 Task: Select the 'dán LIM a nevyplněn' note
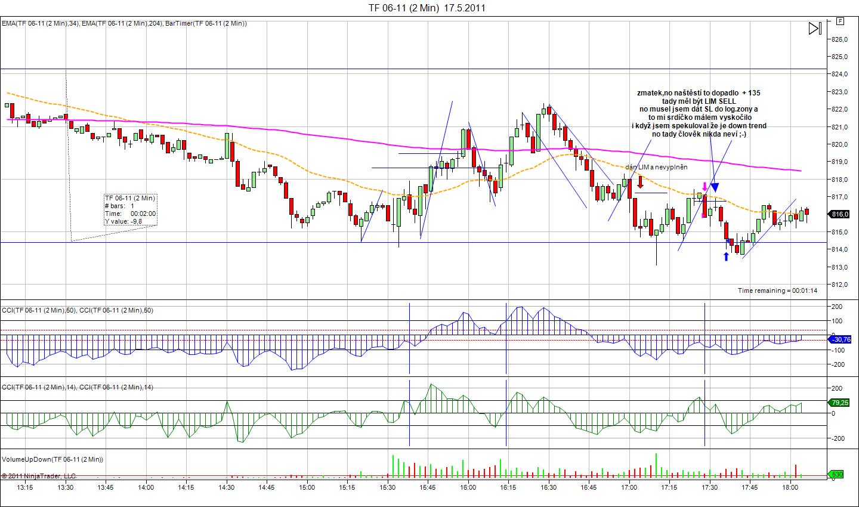pos(656,167)
